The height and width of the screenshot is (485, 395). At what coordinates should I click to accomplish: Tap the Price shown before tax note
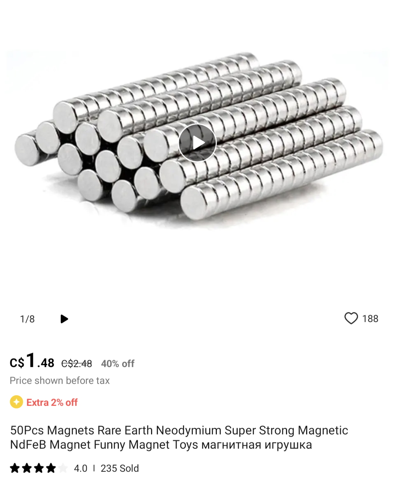click(x=60, y=381)
